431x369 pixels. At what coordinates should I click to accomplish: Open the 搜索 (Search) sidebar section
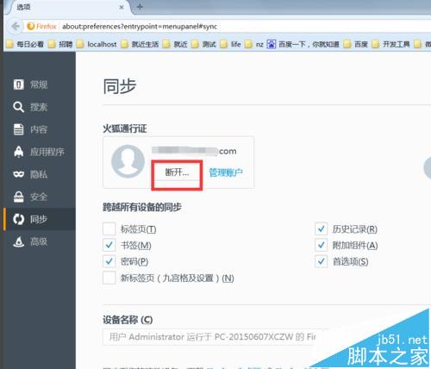pyautogui.click(x=40, y=107)
